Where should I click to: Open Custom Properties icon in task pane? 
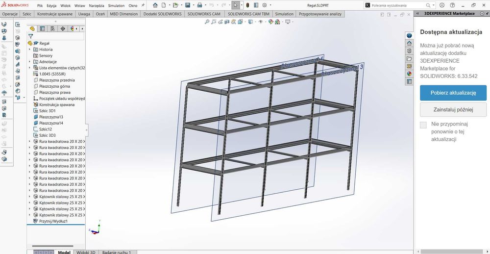409,81
